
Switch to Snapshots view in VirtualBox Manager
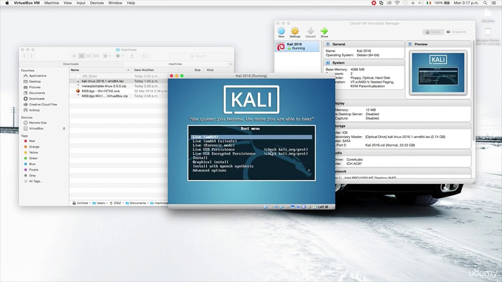456,32
